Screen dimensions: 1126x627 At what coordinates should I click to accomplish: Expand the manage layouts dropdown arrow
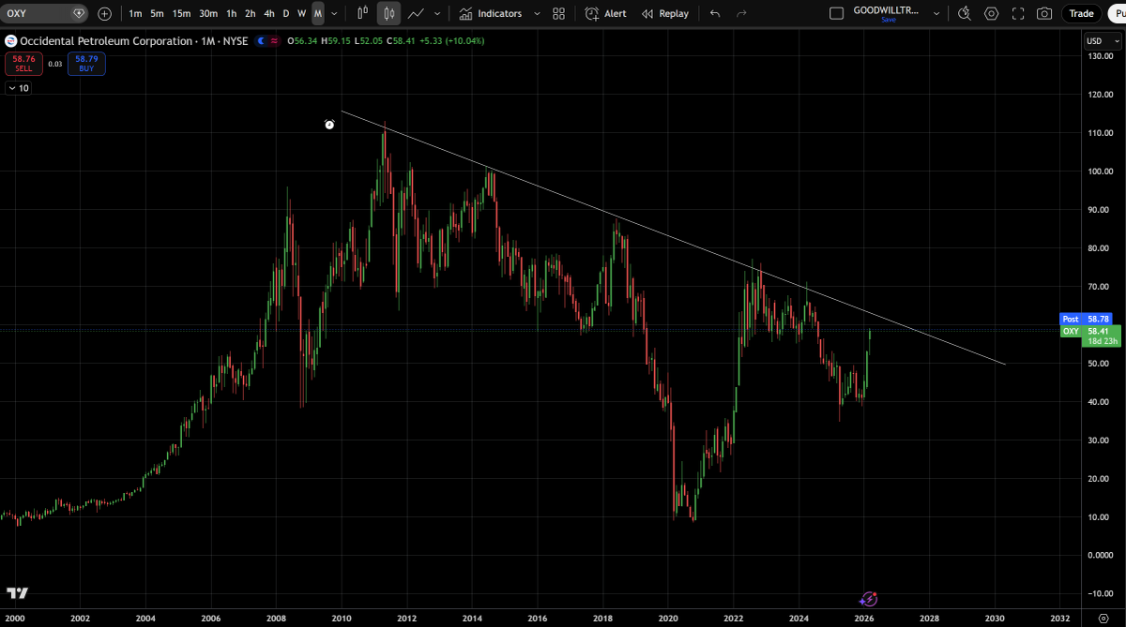(936, 14)
